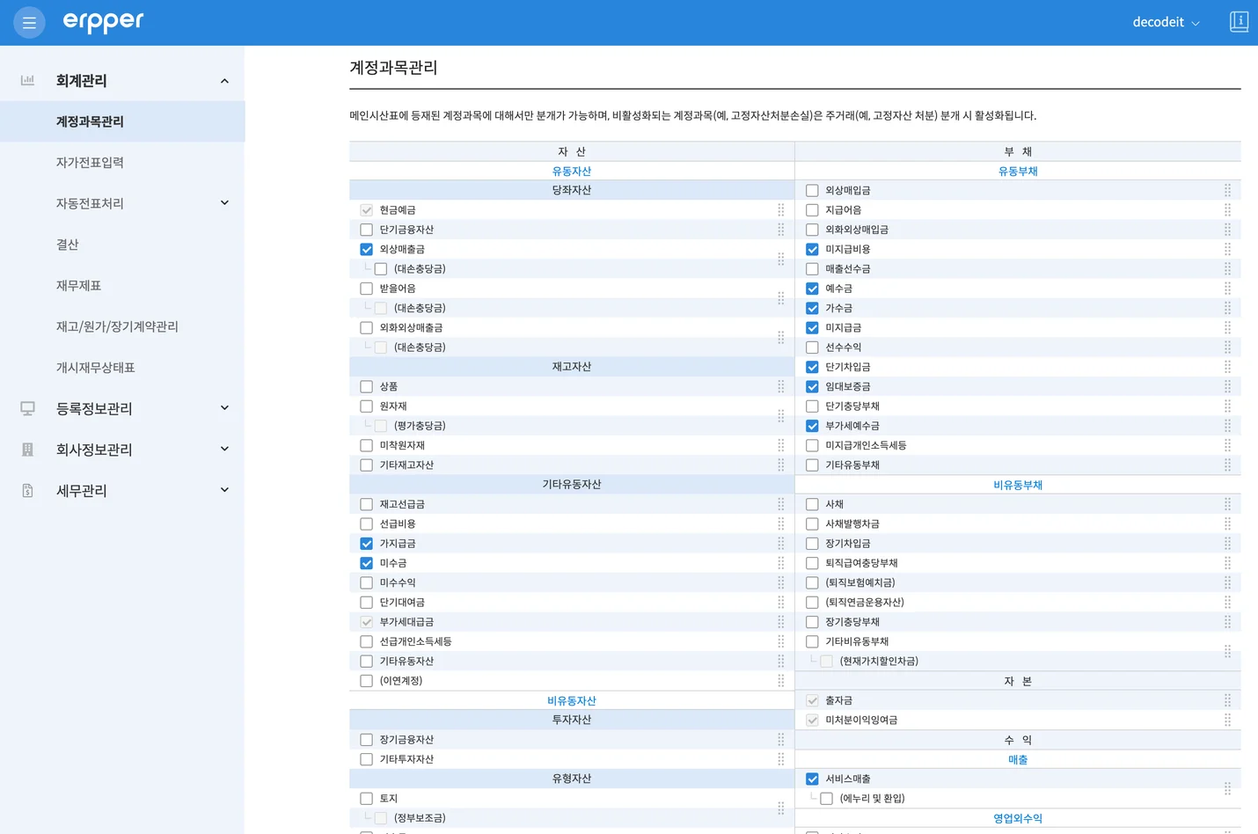Click the 유동자산 link heading
1258x834 pixels.
pos(571,172)
